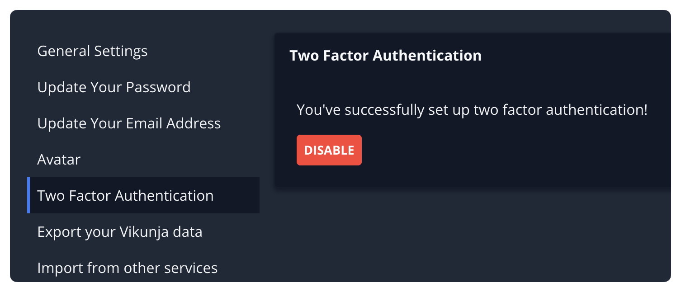Click the Two Factor Authentication card heading
This screenshot has height=292, width=681.
385,56
